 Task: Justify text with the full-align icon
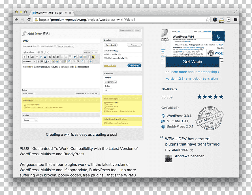[x=42, y=61]
